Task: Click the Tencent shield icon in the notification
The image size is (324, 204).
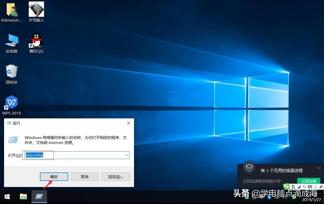Action: pyautogui.click(x=249, y=168)
